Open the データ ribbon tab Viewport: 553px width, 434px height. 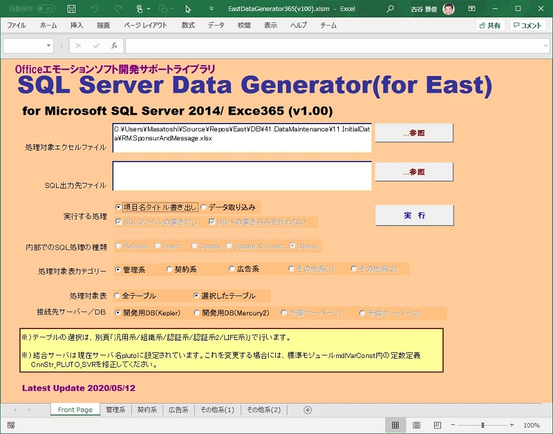[216, 25]
